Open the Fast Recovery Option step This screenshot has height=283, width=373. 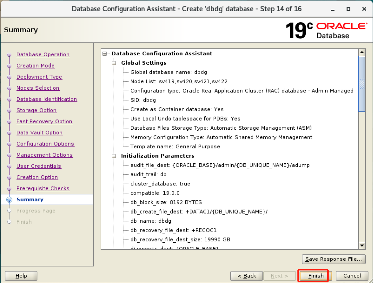click(x=44, y=121)
